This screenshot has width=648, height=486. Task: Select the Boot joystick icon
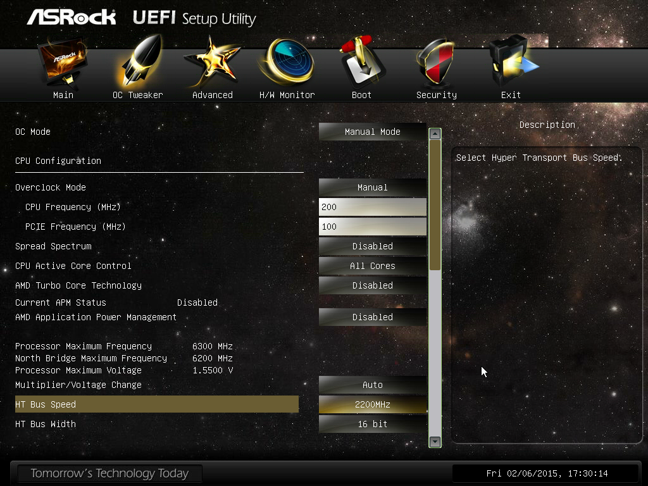click(362, 61)
